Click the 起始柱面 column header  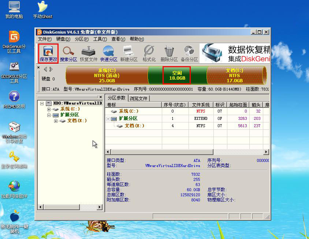pos(238,105)
